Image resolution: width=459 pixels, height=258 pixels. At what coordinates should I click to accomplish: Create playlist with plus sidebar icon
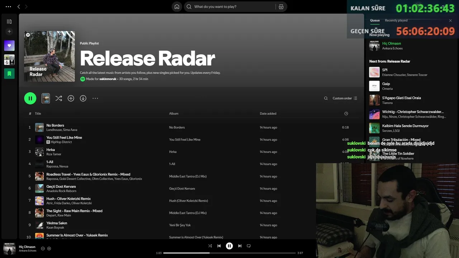coord(9,32)
